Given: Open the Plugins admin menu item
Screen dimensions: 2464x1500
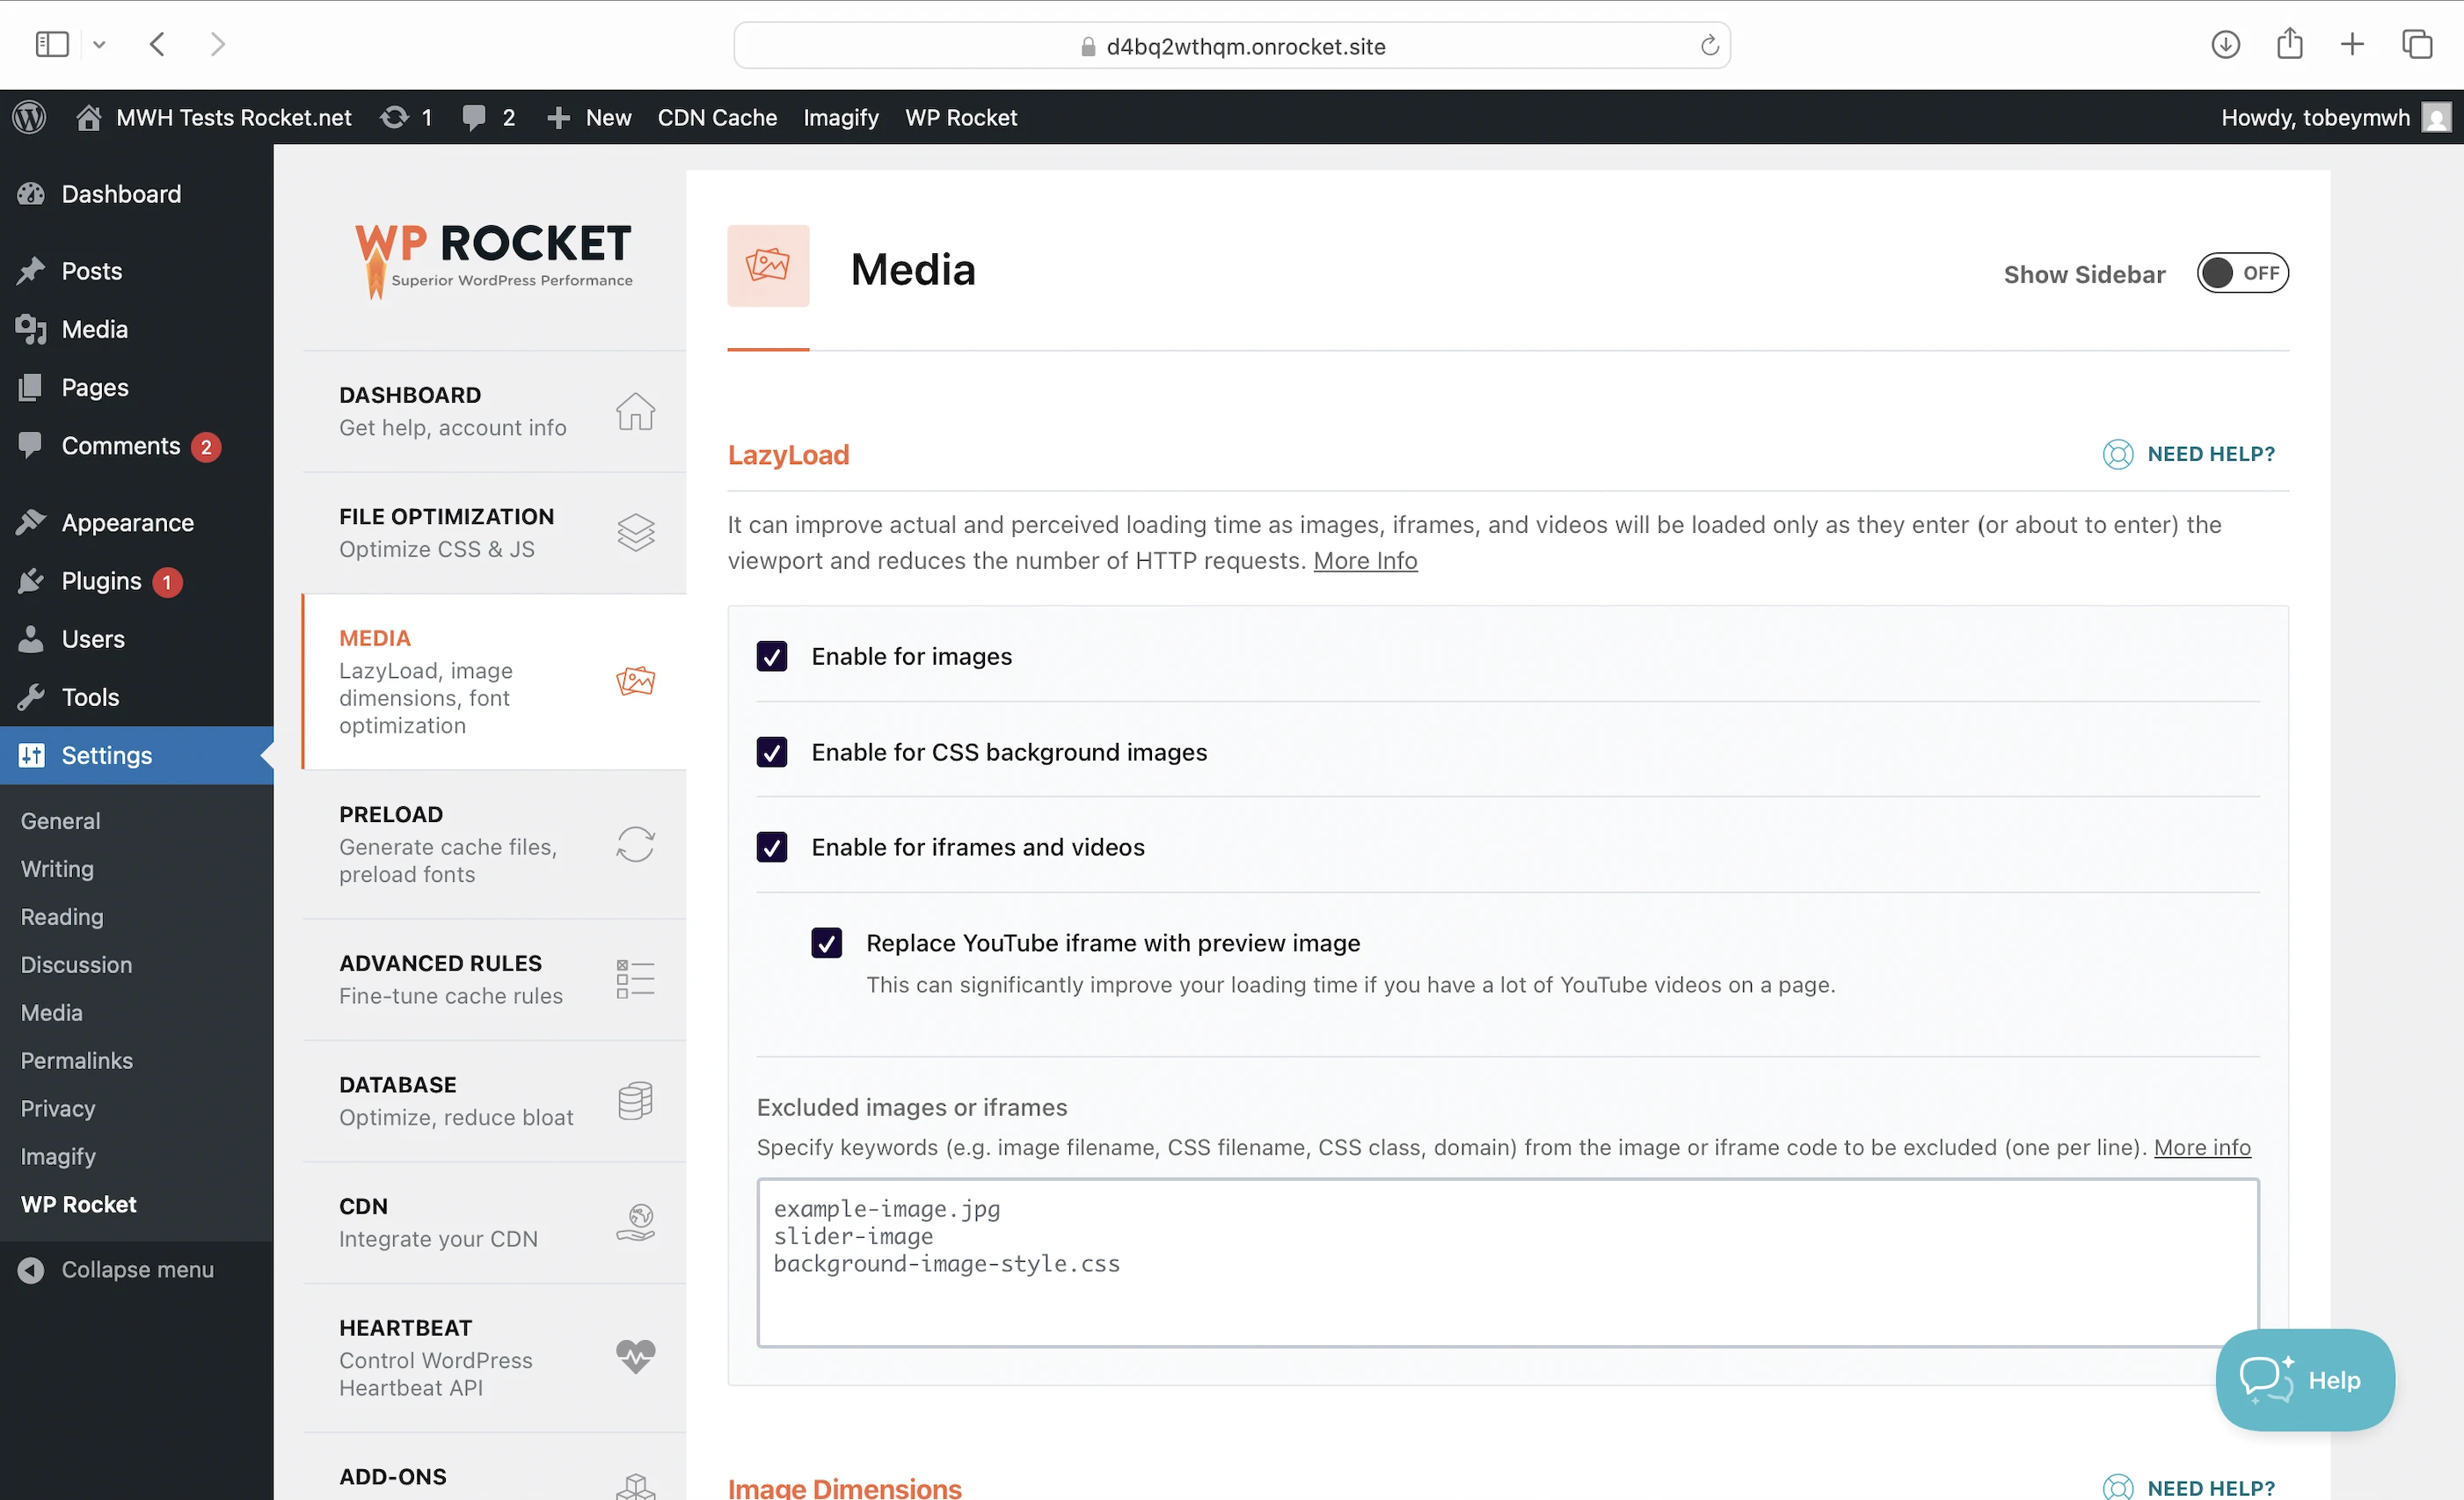Looking at the screenshot, I should point(101,581).
